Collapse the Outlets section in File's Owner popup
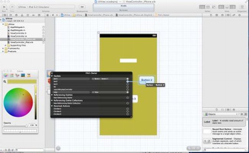 tap(52, 76)
